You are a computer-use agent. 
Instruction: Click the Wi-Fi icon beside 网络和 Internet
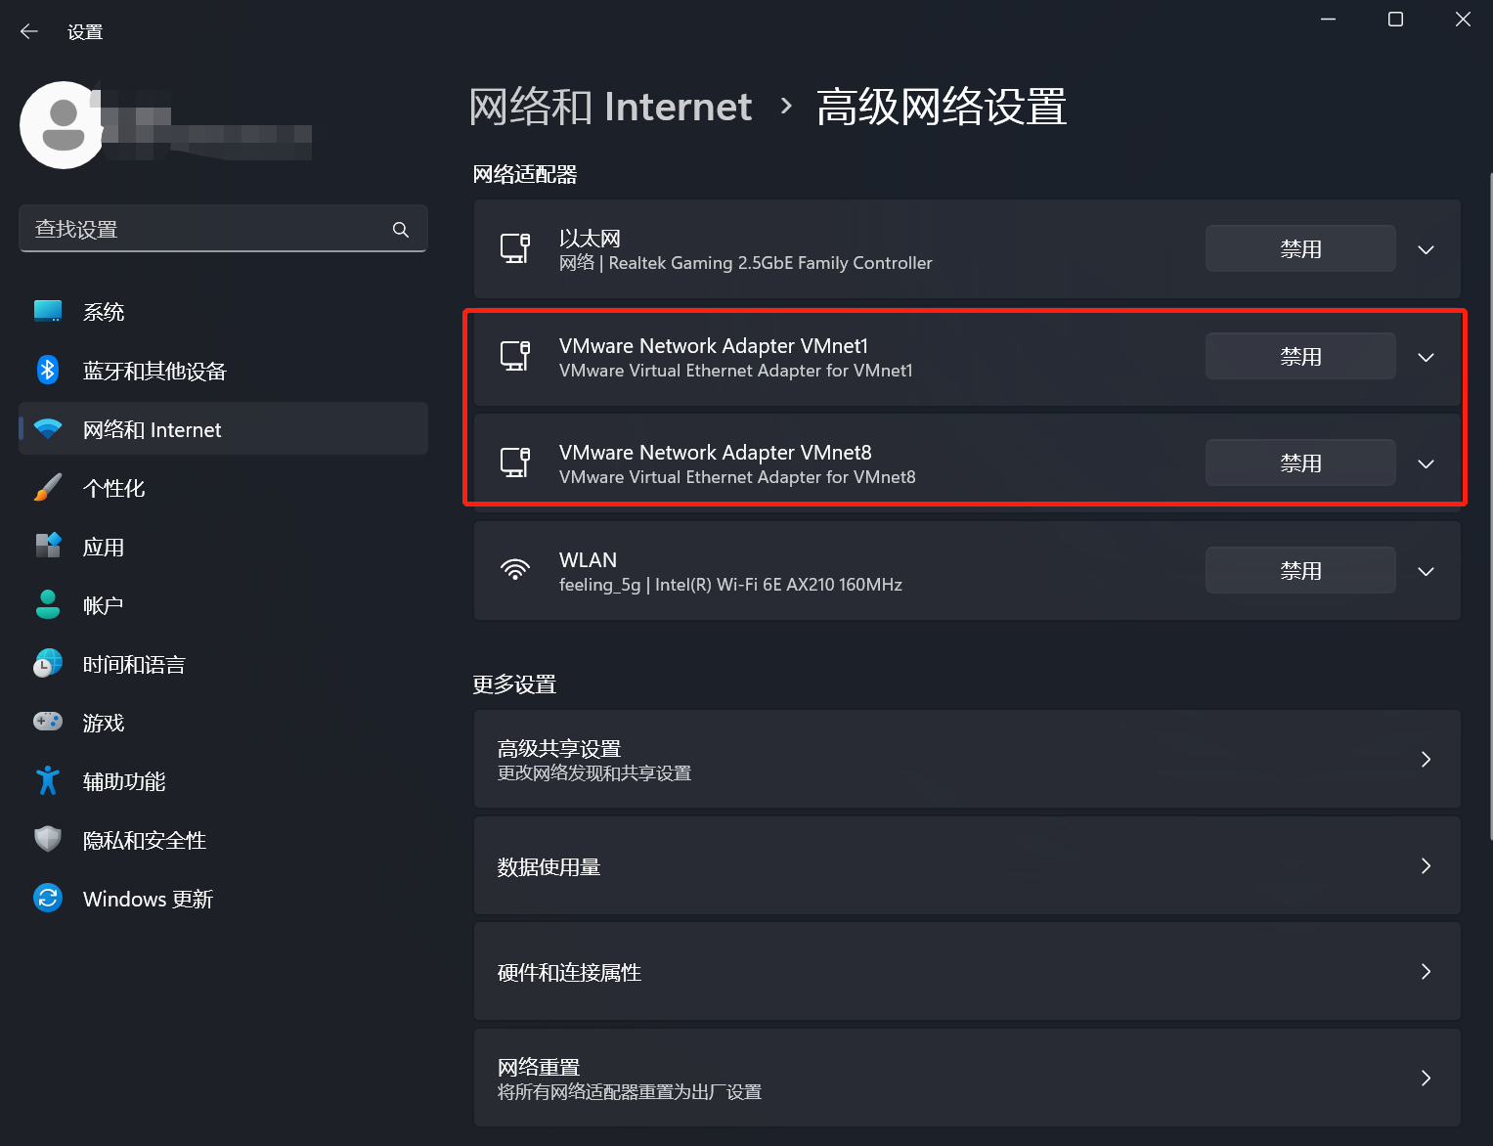[x=48, y=429]
